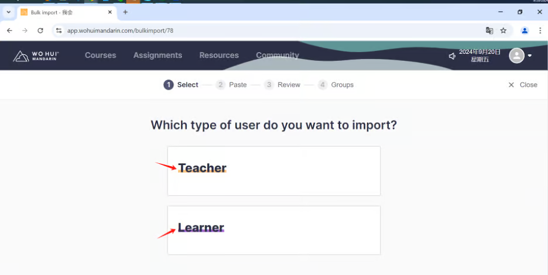
Task: View site information icon in address bar
Action: click(59, 30)
